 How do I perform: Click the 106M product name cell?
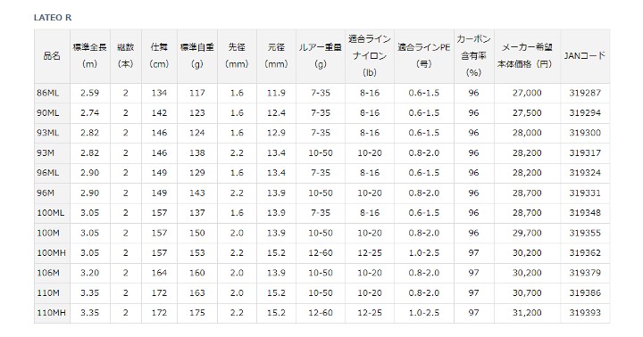(x=48, y=273)
